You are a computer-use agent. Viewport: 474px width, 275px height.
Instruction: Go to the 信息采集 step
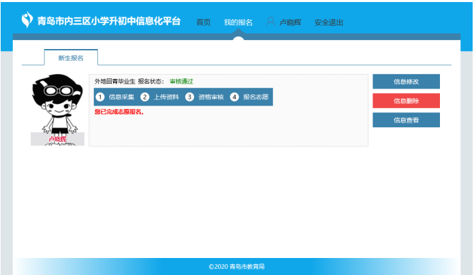[121, 97]
